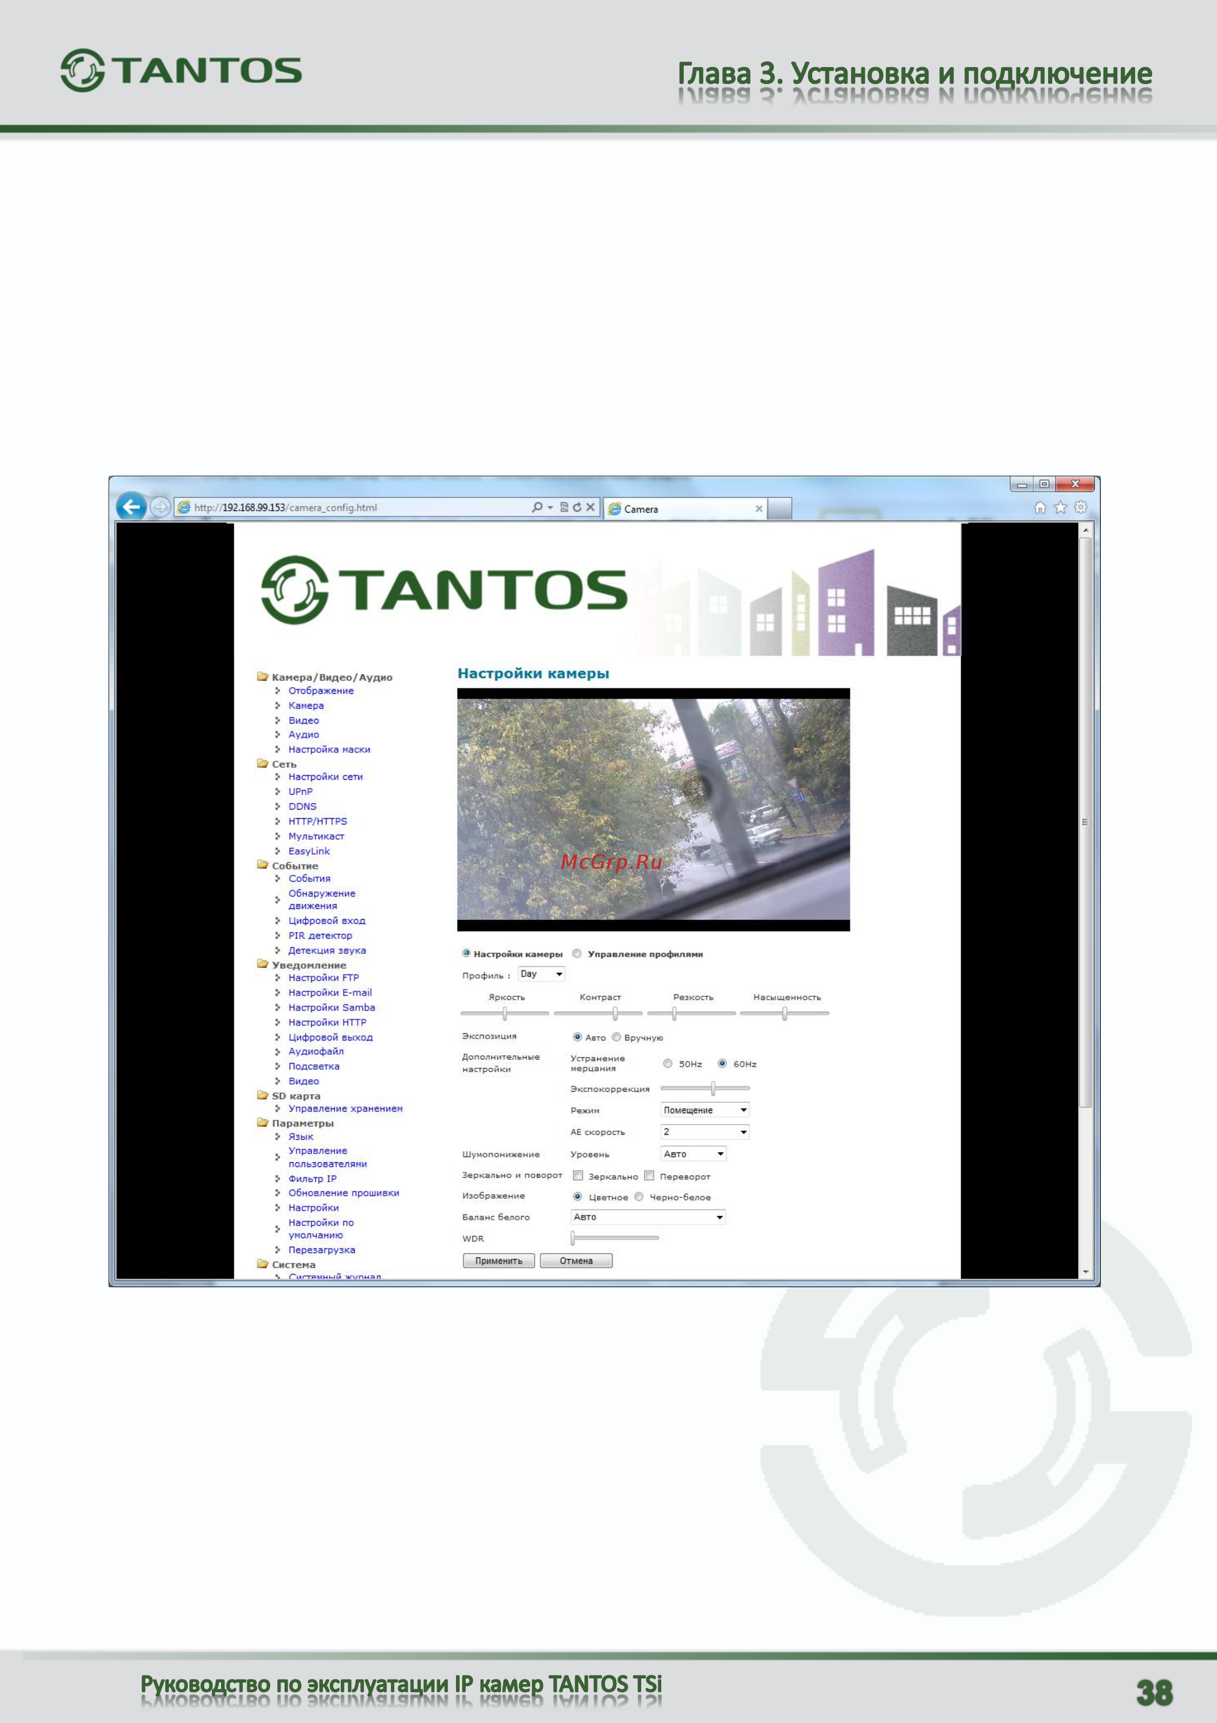Open the Настройка маски link
1217x1723 pixels.
pos(329,749)
